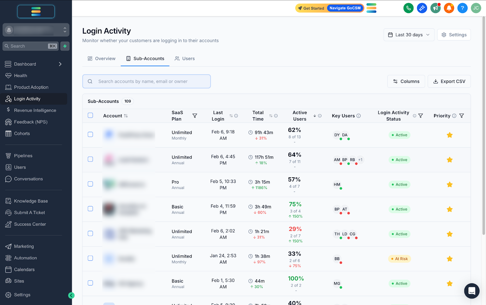Viewport: 486px width, 305px height.
Task: Open the orange notifications bell
Action: [449, 8]
